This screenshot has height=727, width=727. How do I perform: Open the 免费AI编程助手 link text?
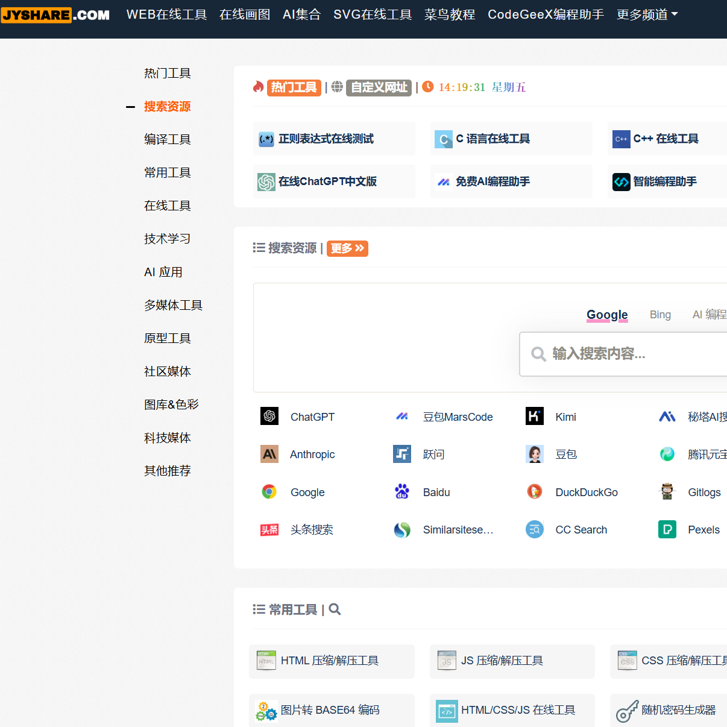[493, 181]
